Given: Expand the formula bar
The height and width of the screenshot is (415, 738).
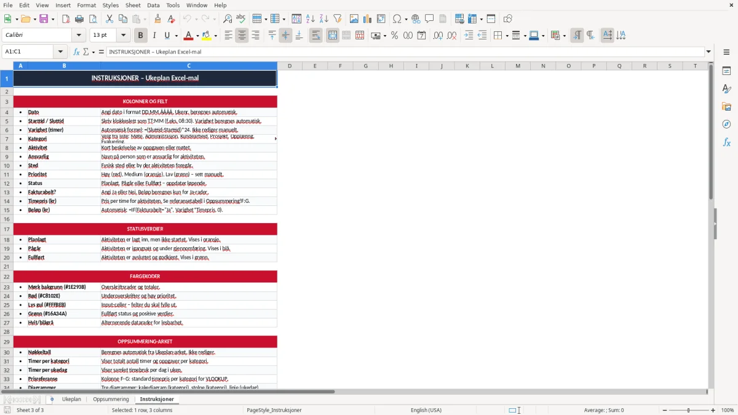Looking at the screenshot, I should (x=708, y=52).
